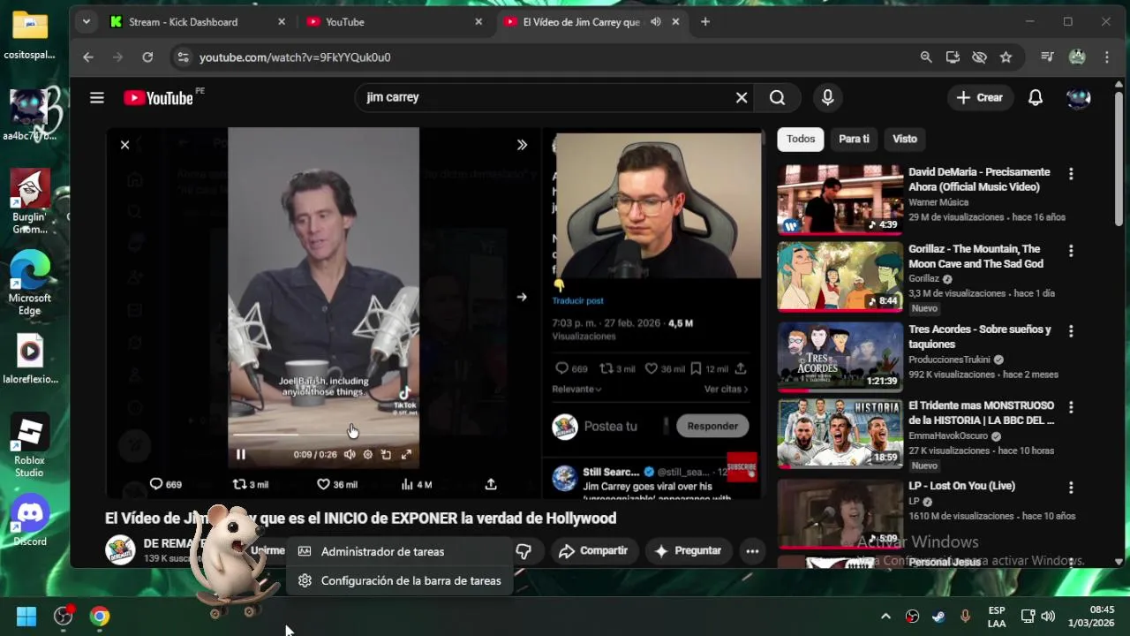Open Tres Acordes video title
Screen dimensions: 1130x636
(980, 337)
